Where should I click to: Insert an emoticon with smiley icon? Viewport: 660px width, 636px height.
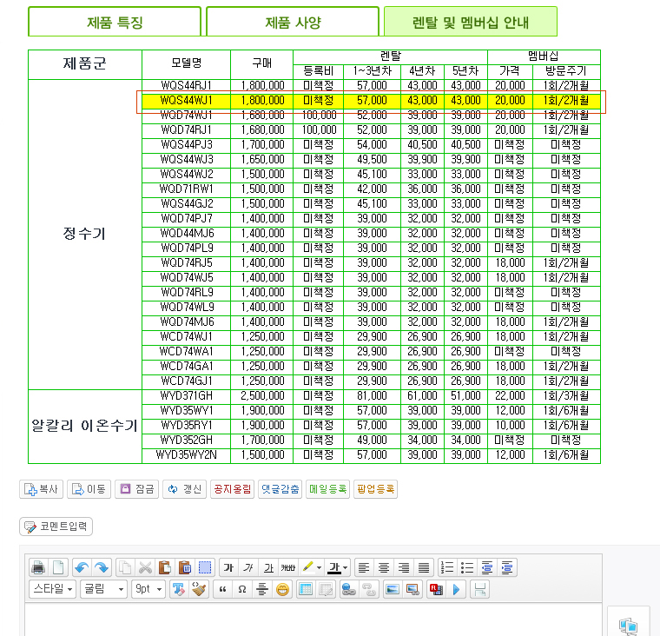click(x=282, y=590)
